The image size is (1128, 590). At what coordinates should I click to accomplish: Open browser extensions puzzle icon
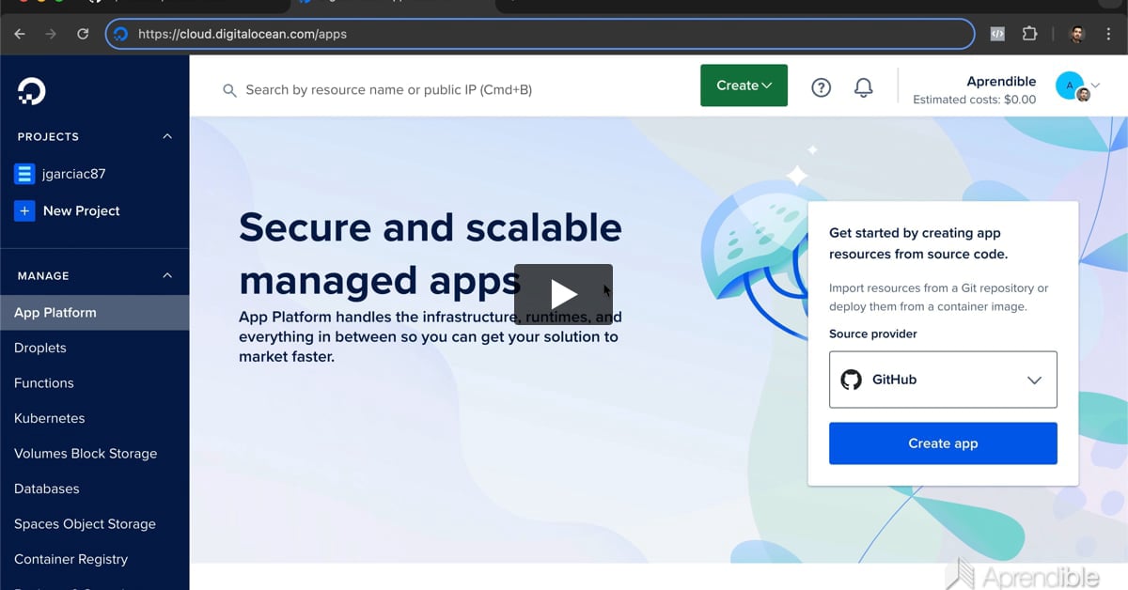(x=1029, y=34)
